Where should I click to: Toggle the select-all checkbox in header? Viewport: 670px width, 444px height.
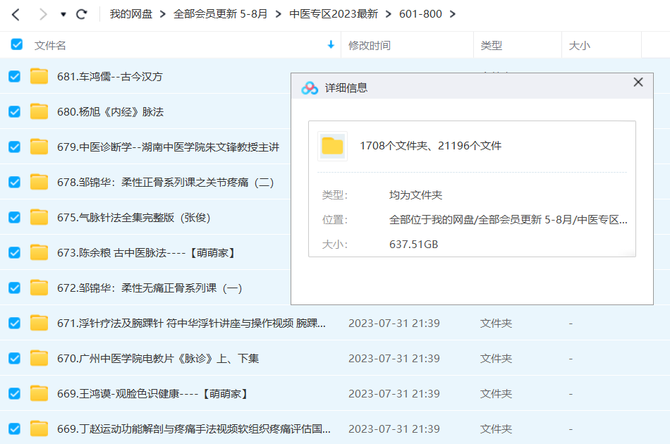point(17,44)
